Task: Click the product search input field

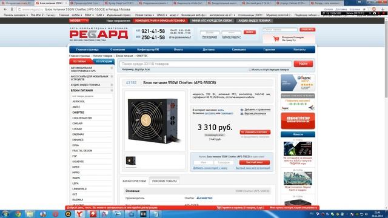Action: [206, 64]
